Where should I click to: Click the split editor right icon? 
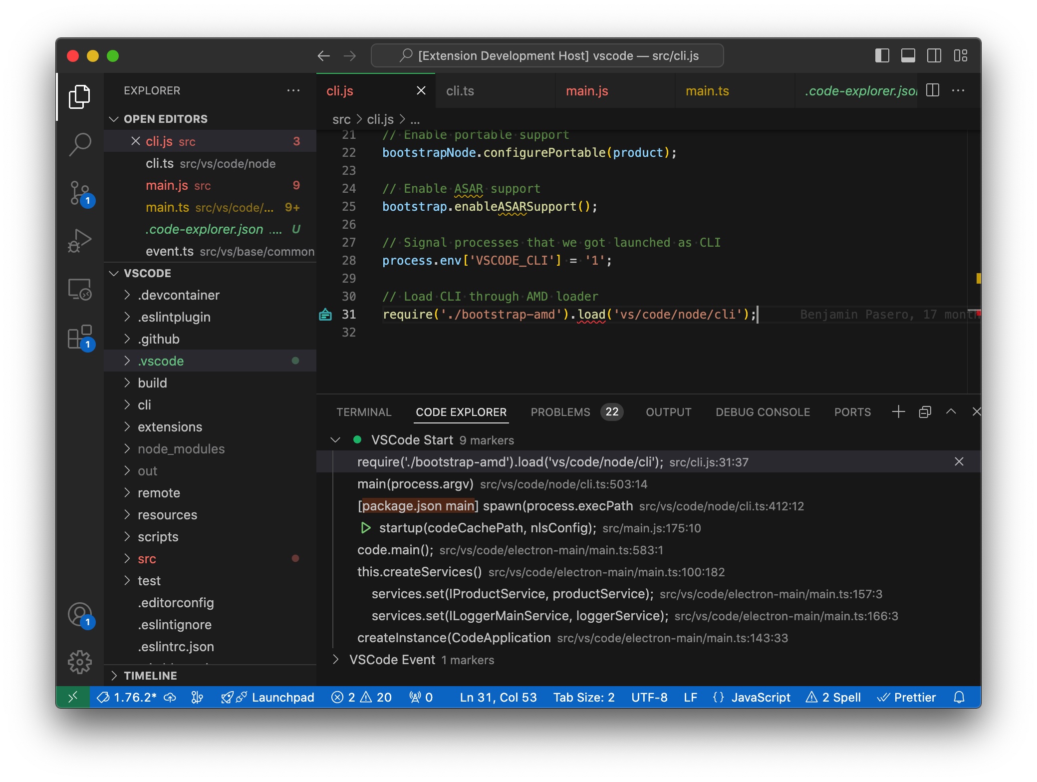click(x=932, y=90)
